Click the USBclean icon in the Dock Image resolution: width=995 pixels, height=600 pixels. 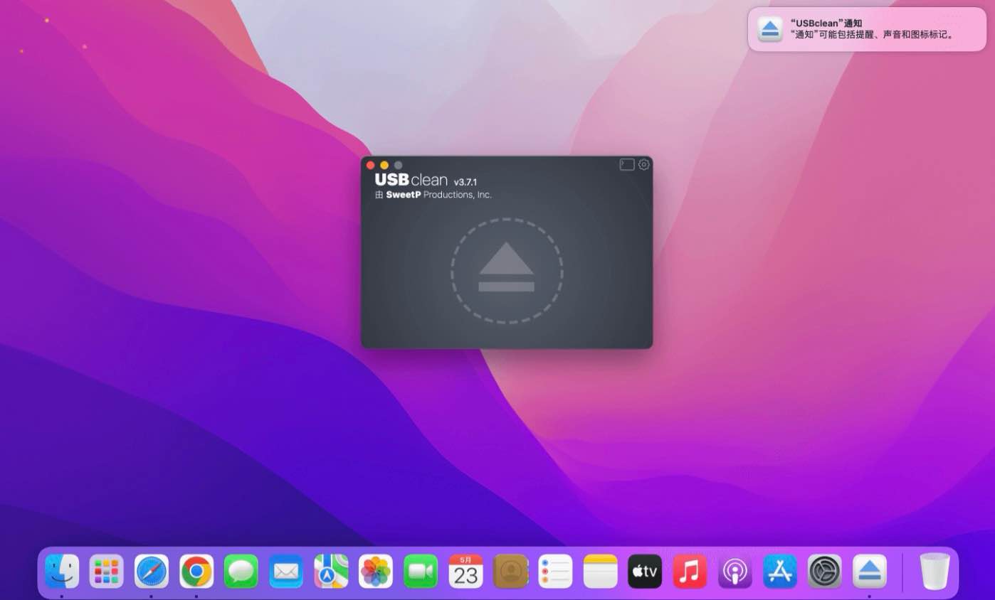(x=869, y=572)
